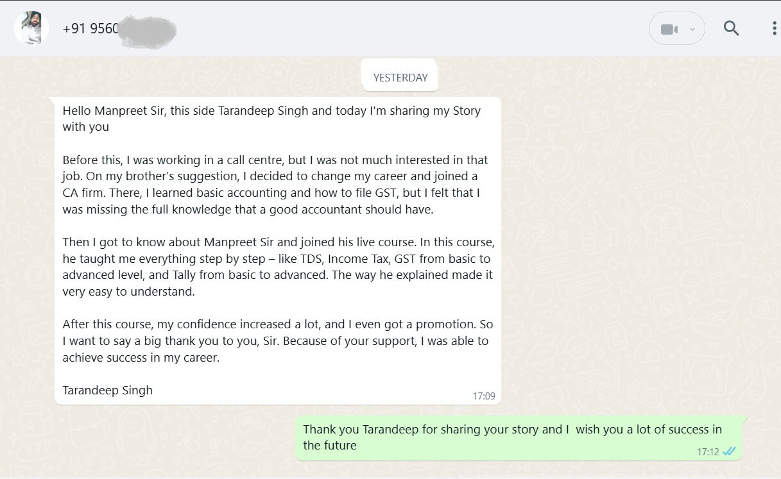Open the three-dot chat menu

point(775,28)
